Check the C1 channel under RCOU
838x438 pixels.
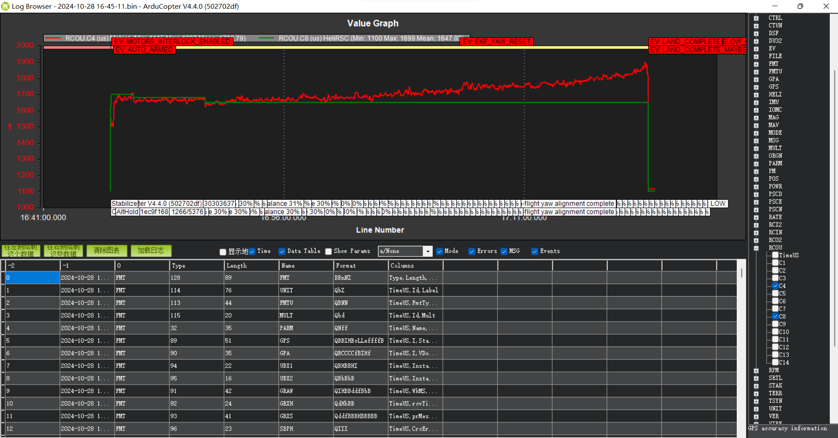pos(775,263)
